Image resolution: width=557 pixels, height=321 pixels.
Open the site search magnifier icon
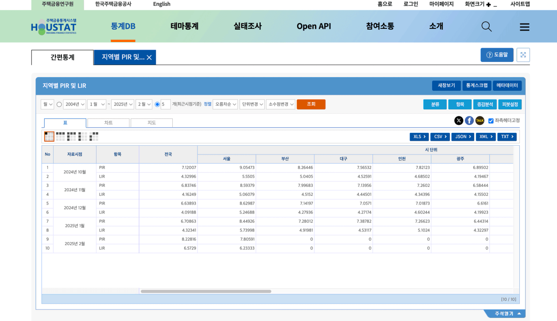pos(487,27)
